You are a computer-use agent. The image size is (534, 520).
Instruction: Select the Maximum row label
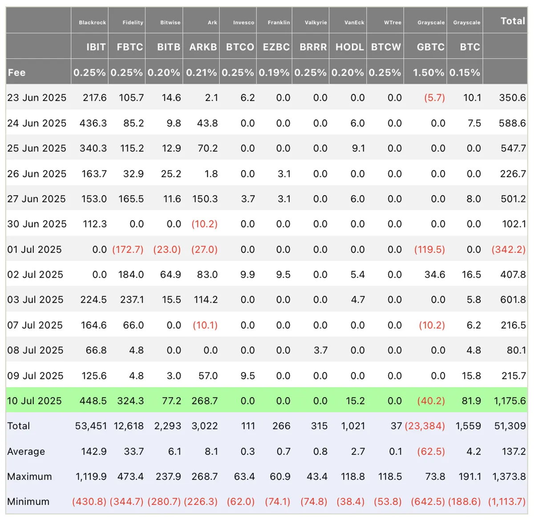[29, 476]
